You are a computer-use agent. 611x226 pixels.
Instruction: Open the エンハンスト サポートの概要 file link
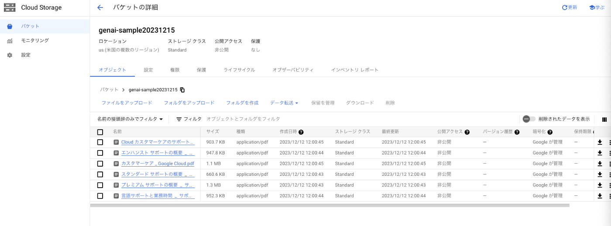tap(158, 153)
